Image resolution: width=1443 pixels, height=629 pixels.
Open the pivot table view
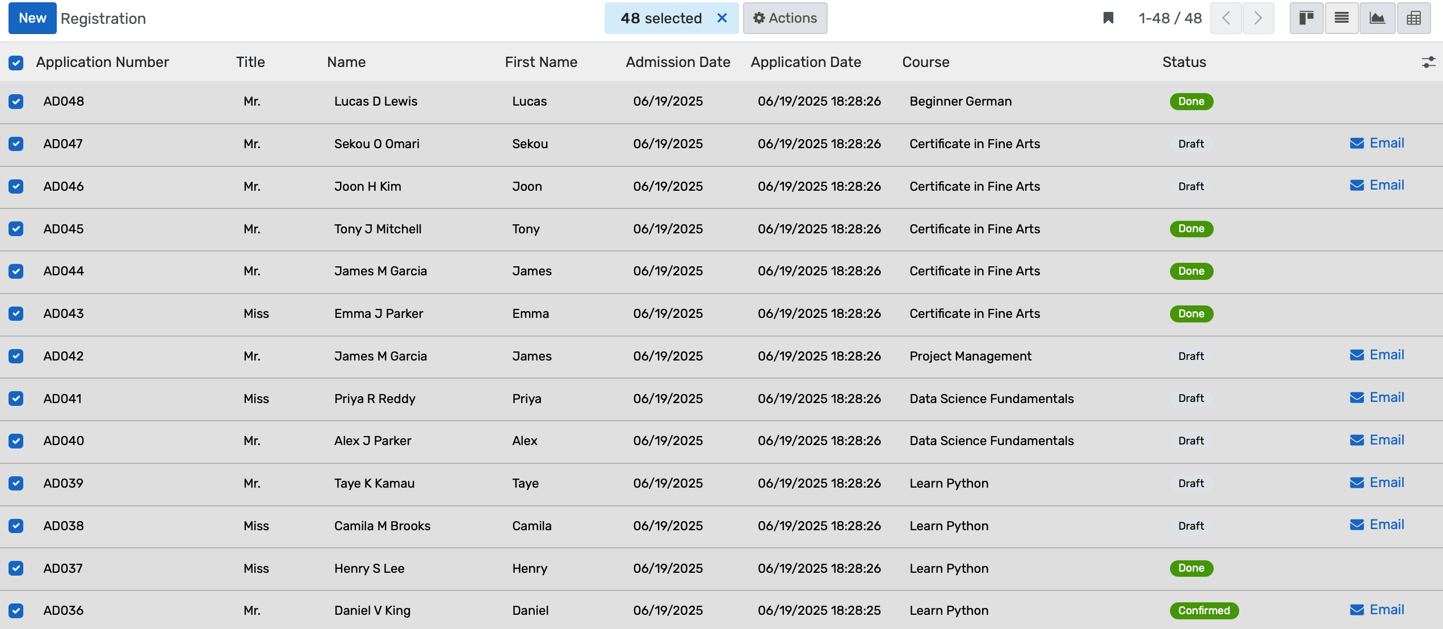point(1413,18)
